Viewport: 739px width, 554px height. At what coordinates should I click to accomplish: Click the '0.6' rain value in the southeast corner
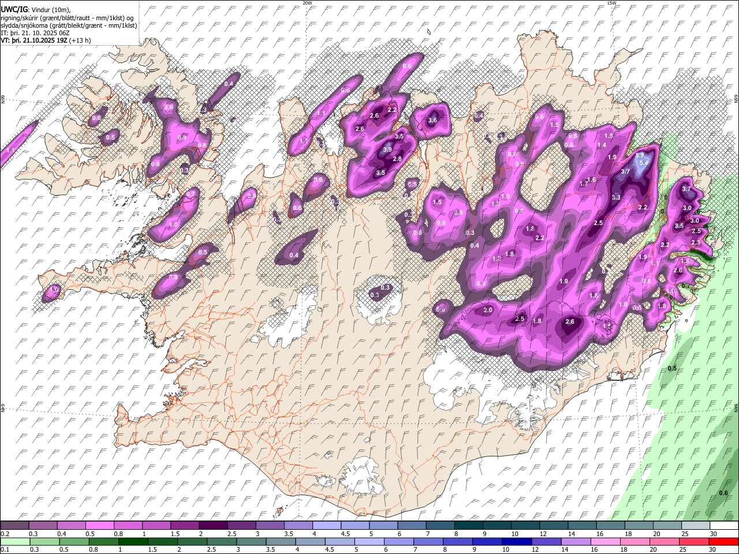pos(723,493)
